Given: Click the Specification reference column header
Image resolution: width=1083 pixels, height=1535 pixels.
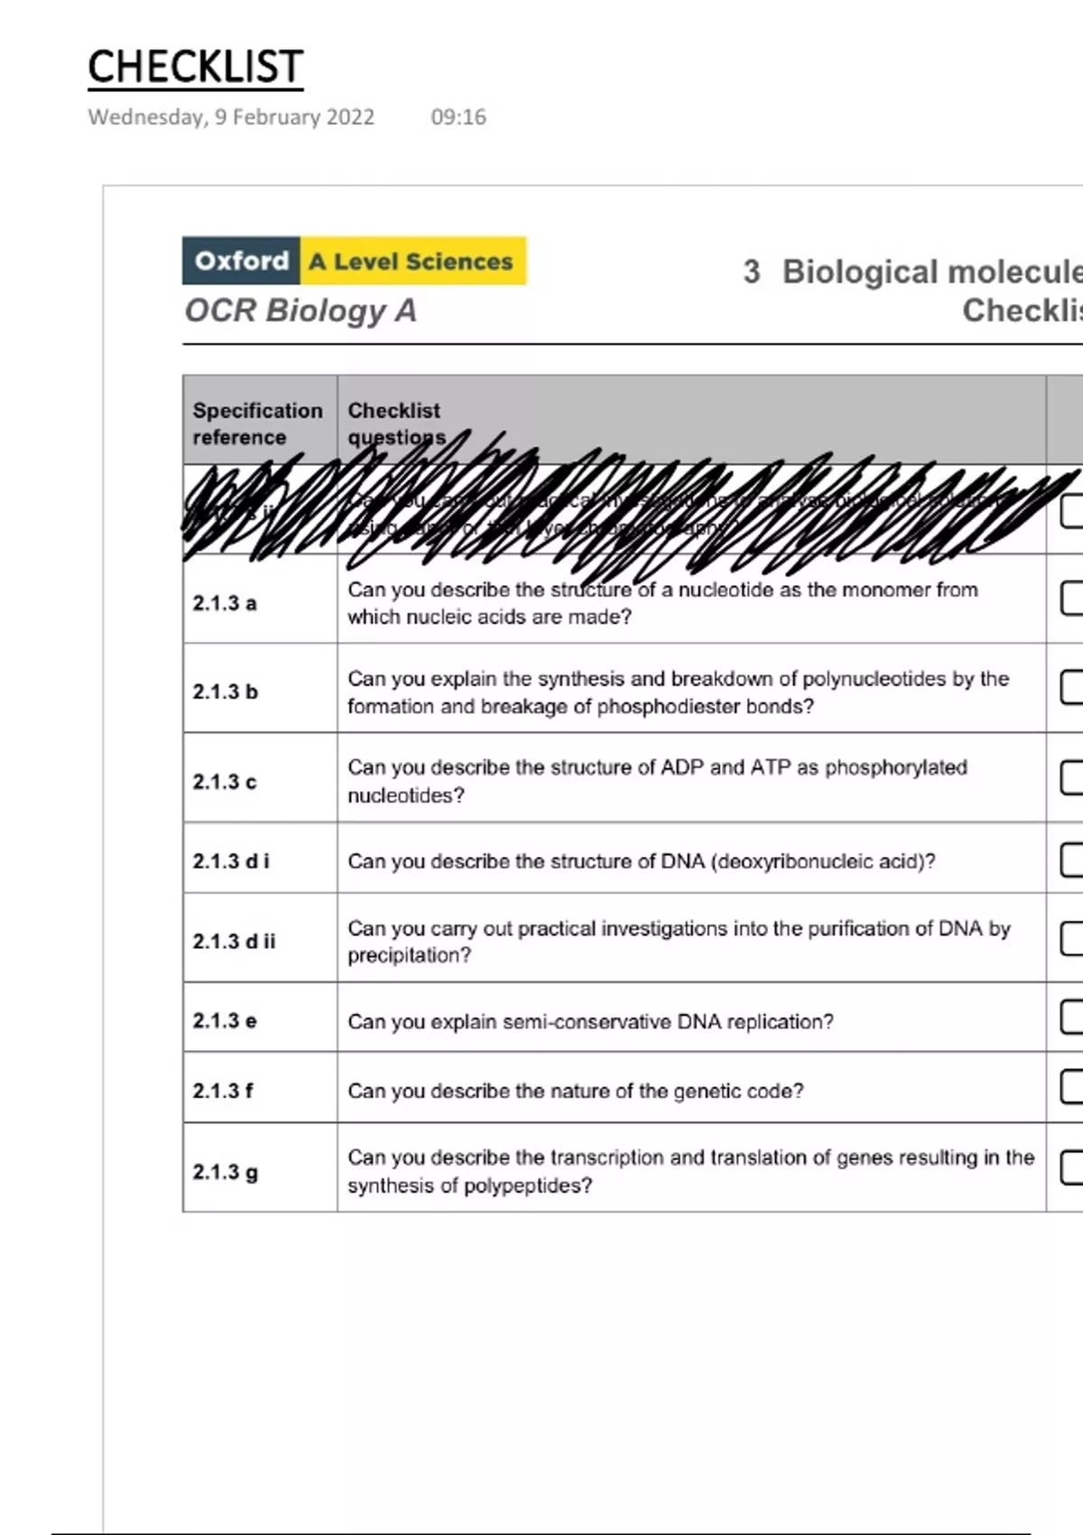Looking at the screenshot, I should point(257,423).
